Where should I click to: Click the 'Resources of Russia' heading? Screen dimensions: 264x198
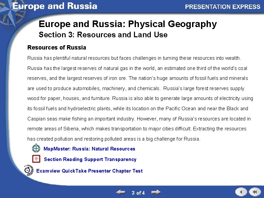(57, 48)
